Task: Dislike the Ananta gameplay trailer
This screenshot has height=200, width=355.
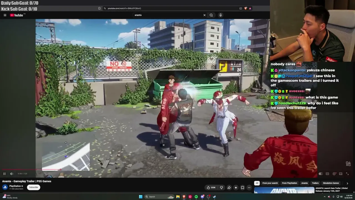Action: coord(221,187)
